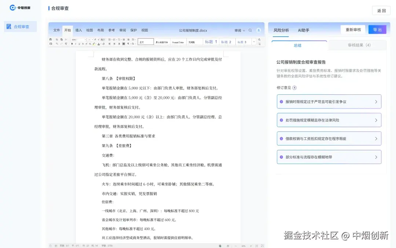This screenshot has height=248, width=396.
Task: Expand the 报销时限规定过于严苛 suggestion card
Action: pyautogui.click(x=329, y=101)
